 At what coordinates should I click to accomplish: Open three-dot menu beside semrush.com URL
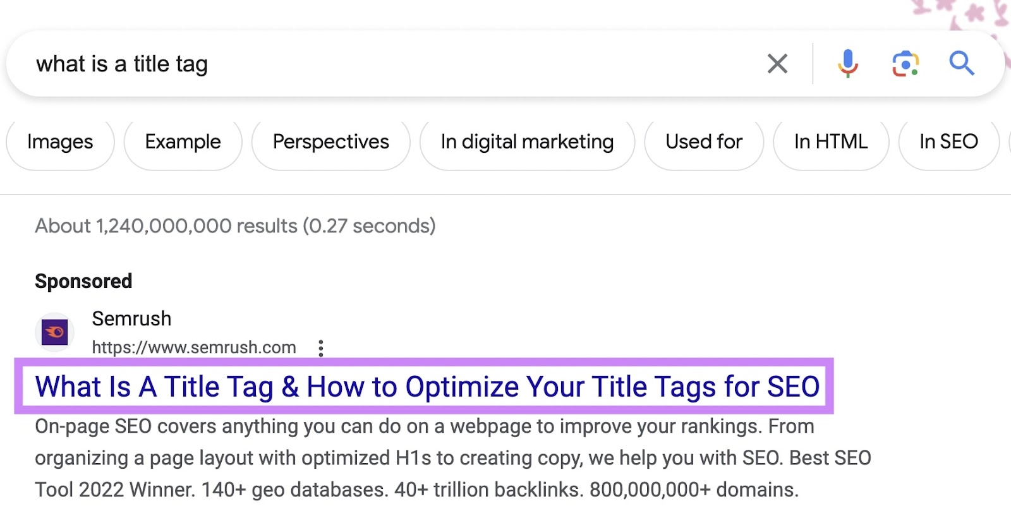(x=321, y=348)
